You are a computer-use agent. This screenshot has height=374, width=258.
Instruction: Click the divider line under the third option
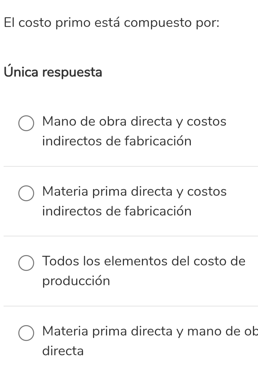pyautogui.click(x=129, y=306)
